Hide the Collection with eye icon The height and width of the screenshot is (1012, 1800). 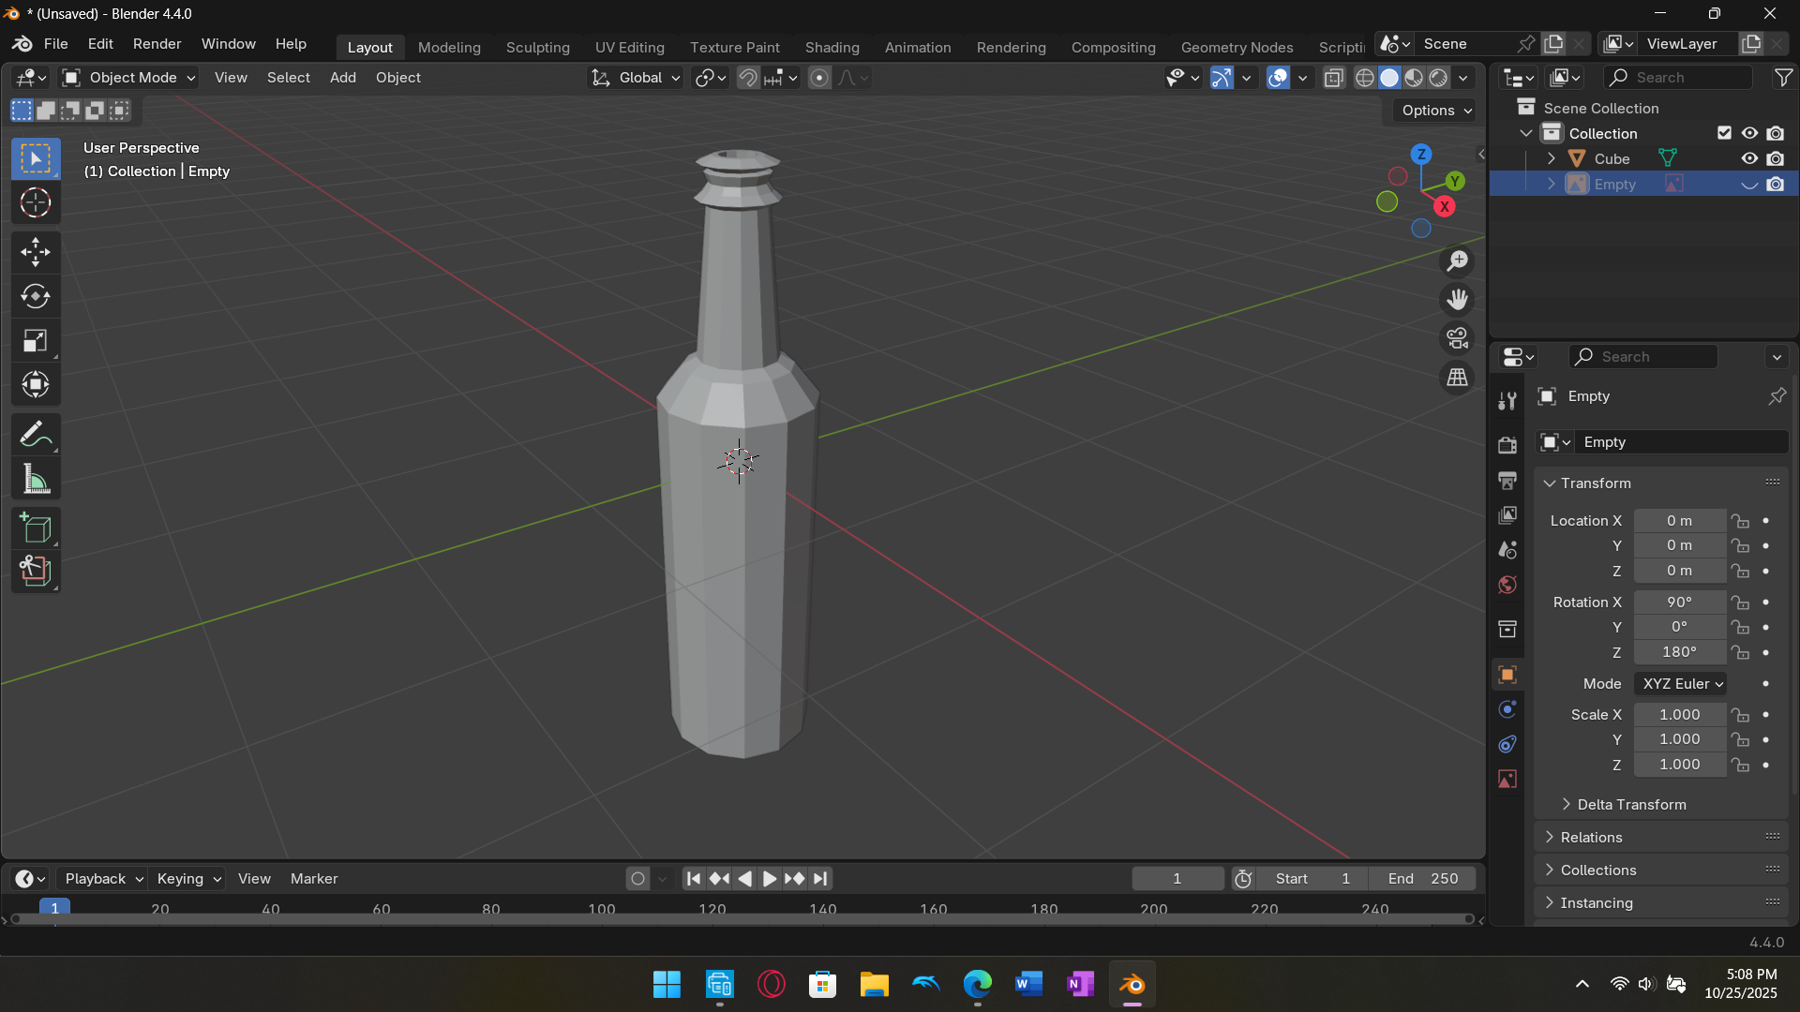(x=1749, y=133)
